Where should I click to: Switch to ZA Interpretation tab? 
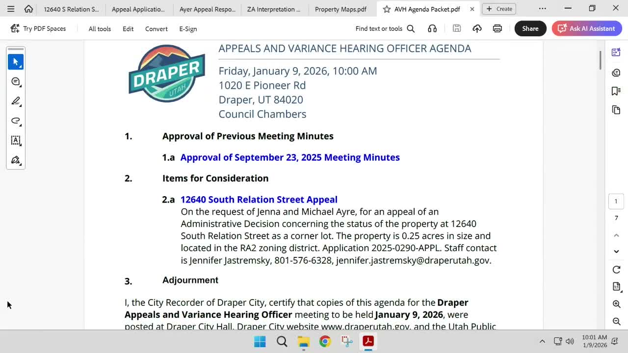274,9
